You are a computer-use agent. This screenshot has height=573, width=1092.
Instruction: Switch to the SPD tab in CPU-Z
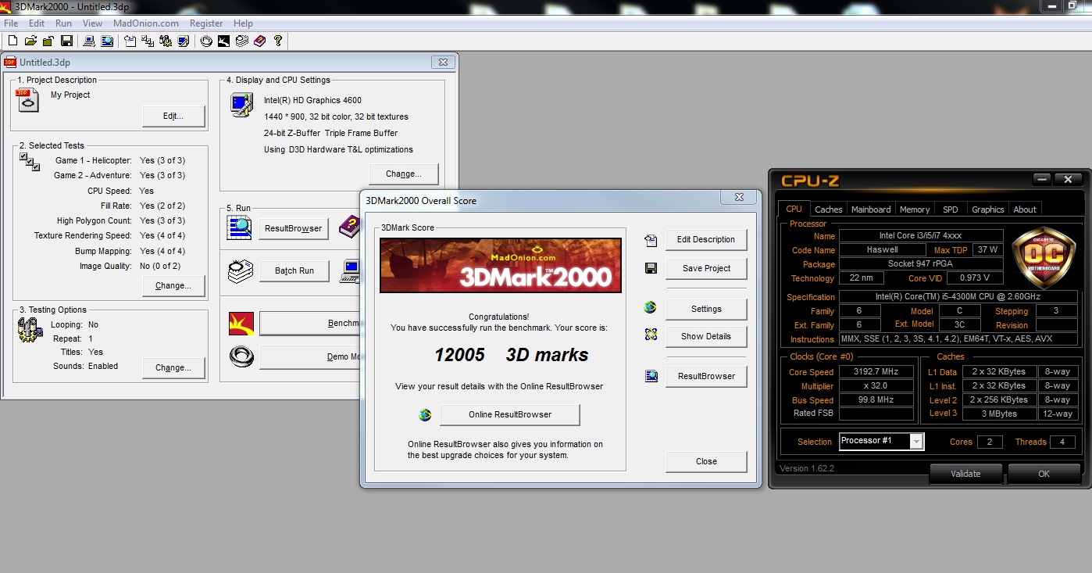pyautogui.click(x=950, y=210)
